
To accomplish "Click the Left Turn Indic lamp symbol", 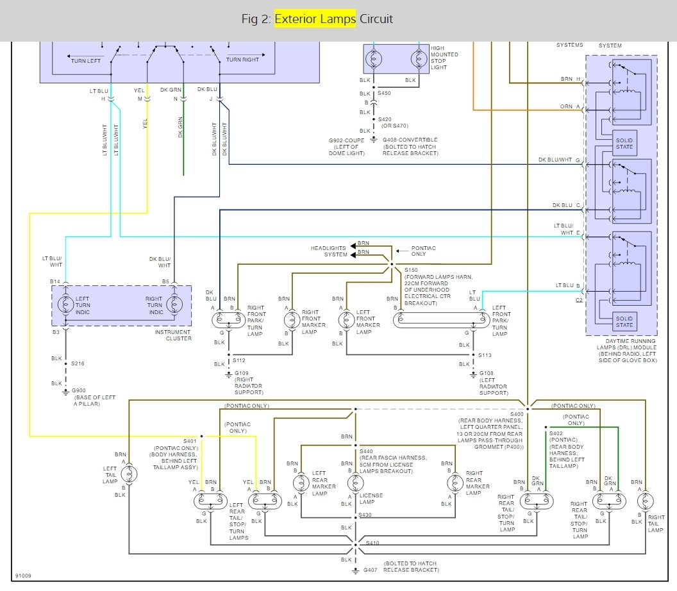I will 65,304.
